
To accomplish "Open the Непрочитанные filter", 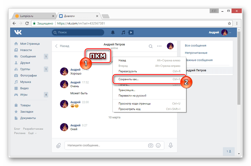I will pyautogui.click(x=196, y=53).
